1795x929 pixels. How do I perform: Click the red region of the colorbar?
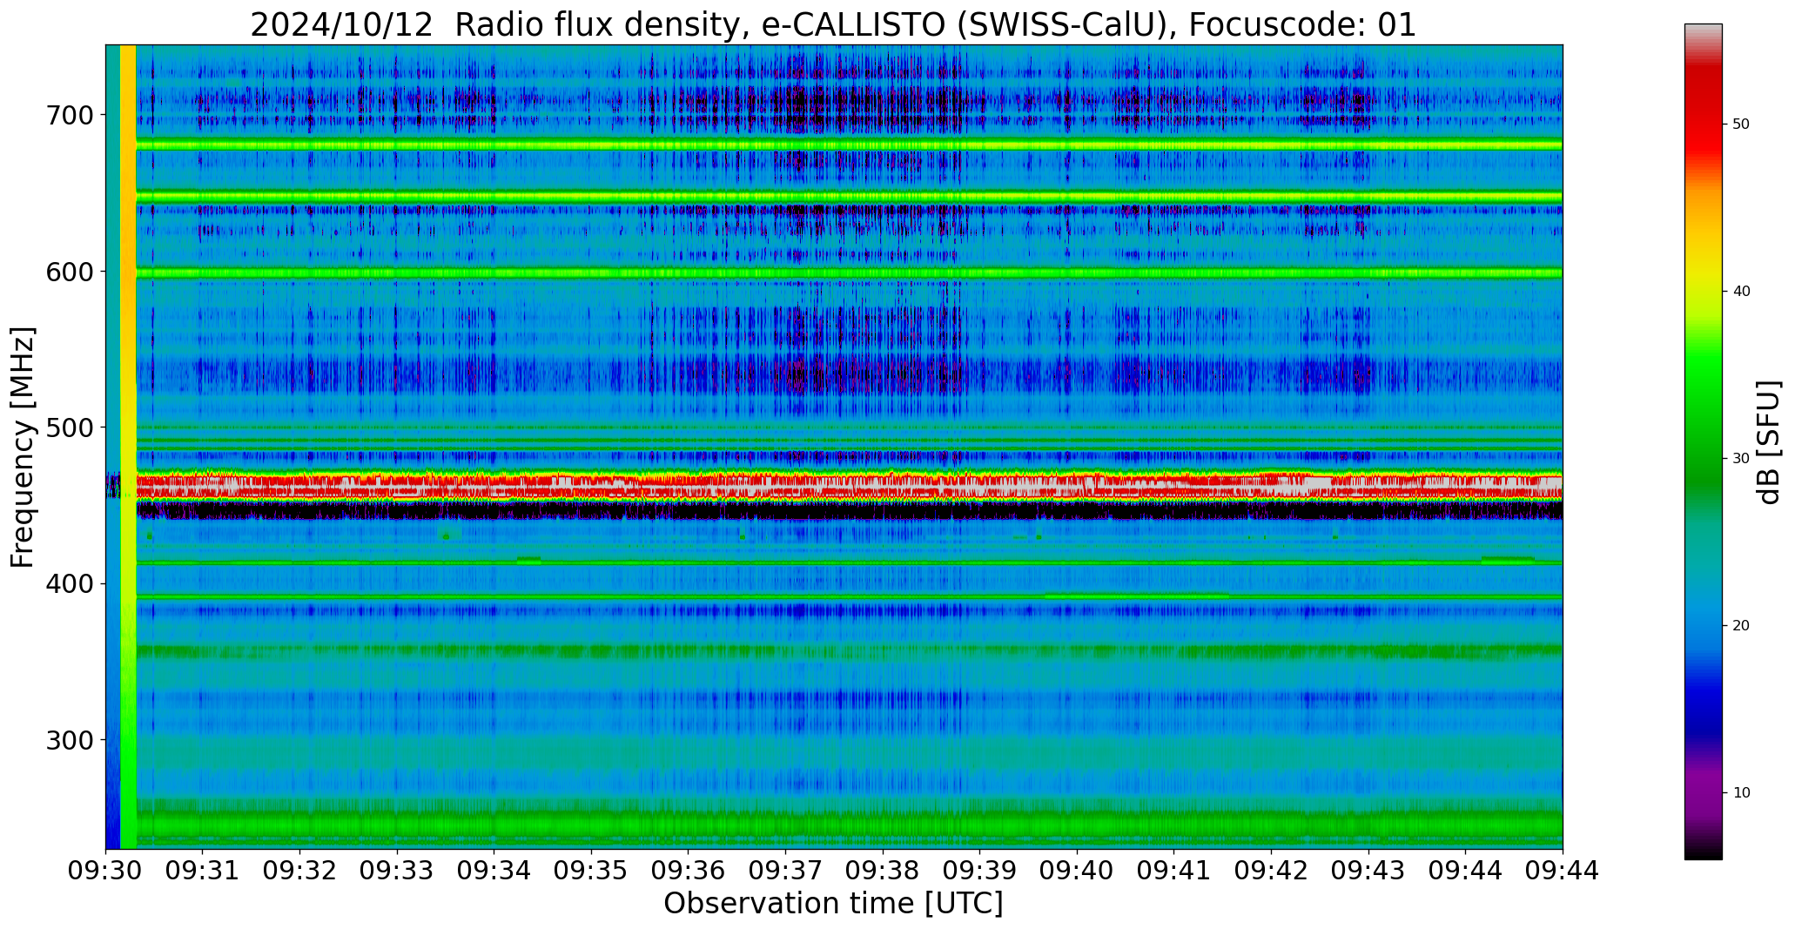[x=1703, y=113]
